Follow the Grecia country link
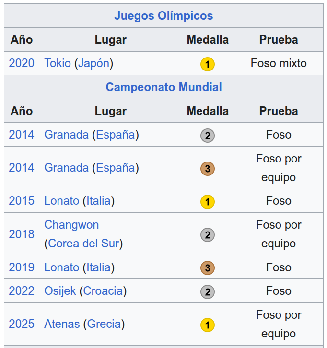The height and width of the screenshot is (348, 327). (x=104, y=324)
